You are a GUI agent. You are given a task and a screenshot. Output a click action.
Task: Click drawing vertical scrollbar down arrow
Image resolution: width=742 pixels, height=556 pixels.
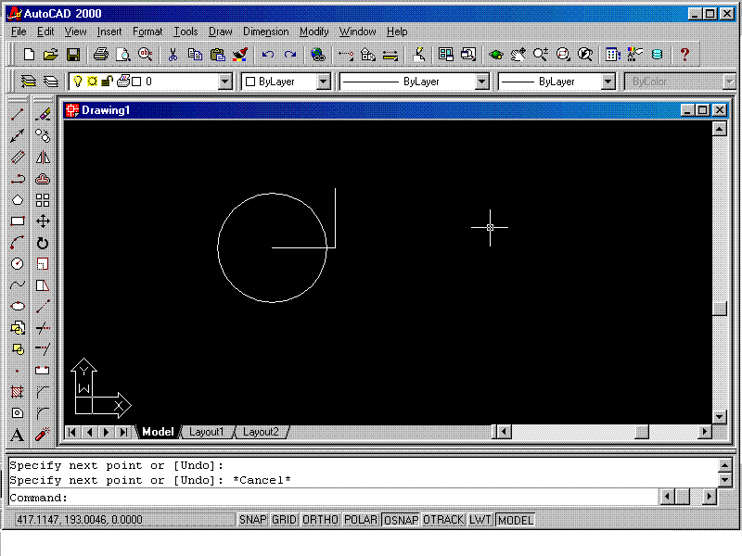click(720, 416)
